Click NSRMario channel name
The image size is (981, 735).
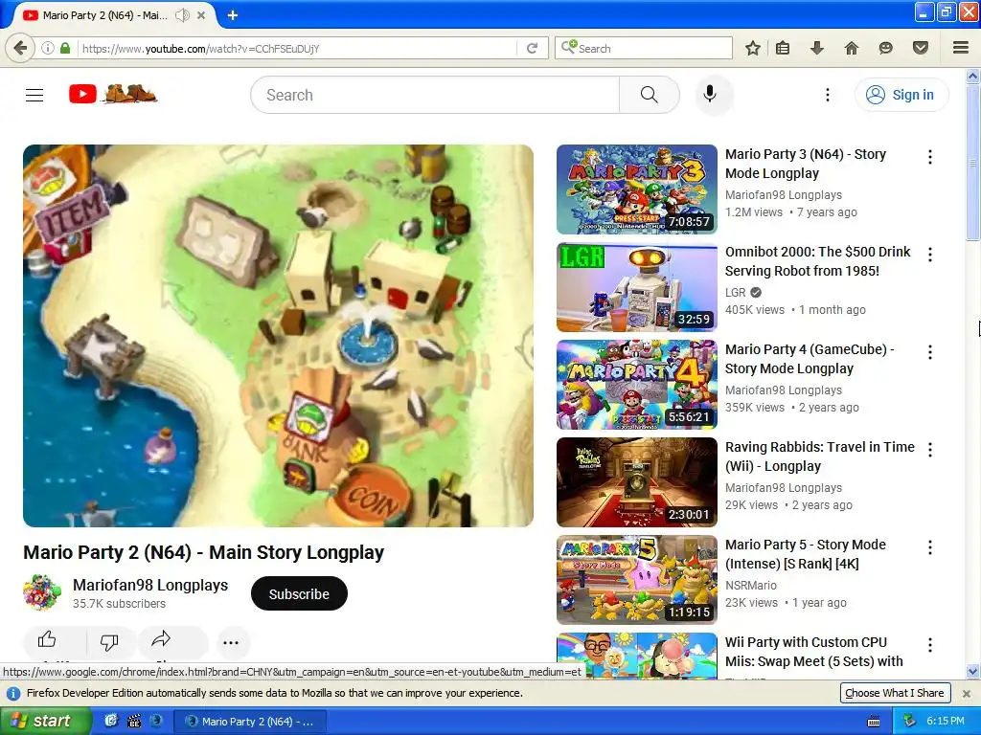click(x=751, y=586)
